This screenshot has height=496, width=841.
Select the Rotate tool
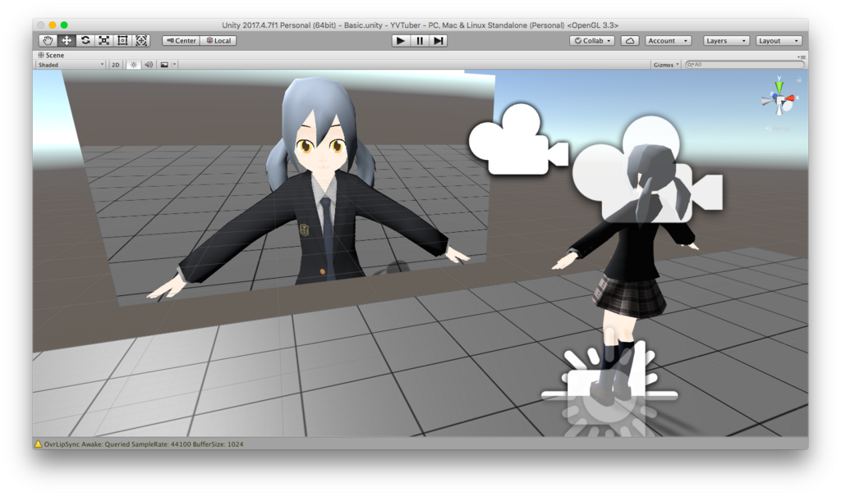pyautogui.click(x=85, y=41)
